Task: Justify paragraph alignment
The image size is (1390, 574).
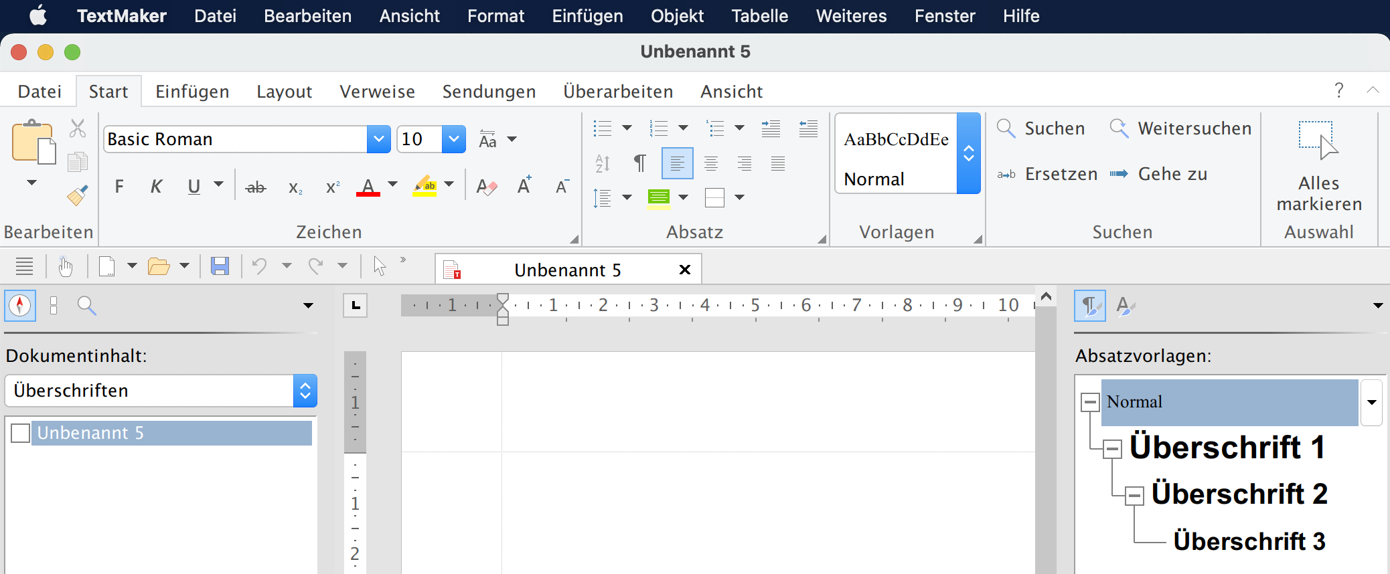Action: pyautogui.click(x=778, y=163)
